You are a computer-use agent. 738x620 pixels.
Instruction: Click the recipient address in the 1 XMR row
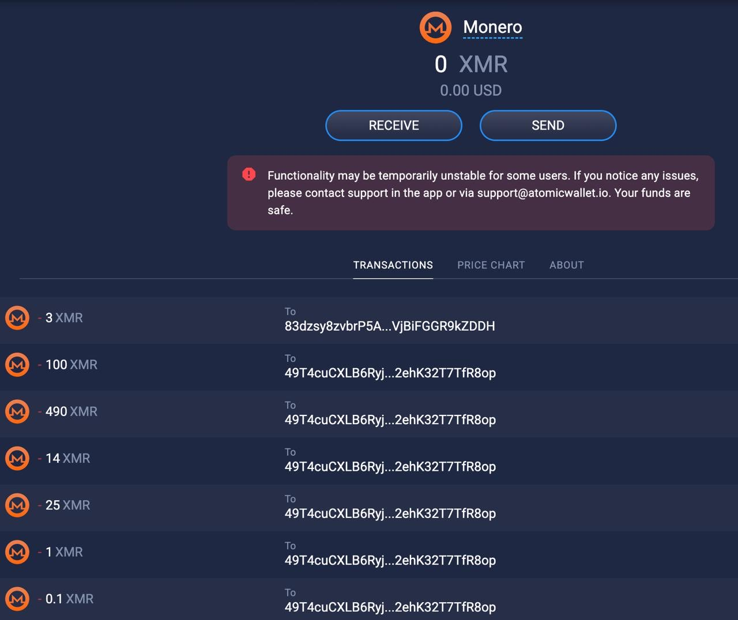[x=390, y=560]
